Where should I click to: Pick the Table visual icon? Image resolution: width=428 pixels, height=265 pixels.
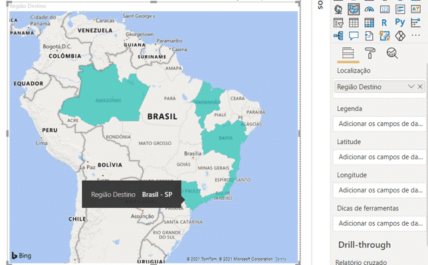pos(354,23)
